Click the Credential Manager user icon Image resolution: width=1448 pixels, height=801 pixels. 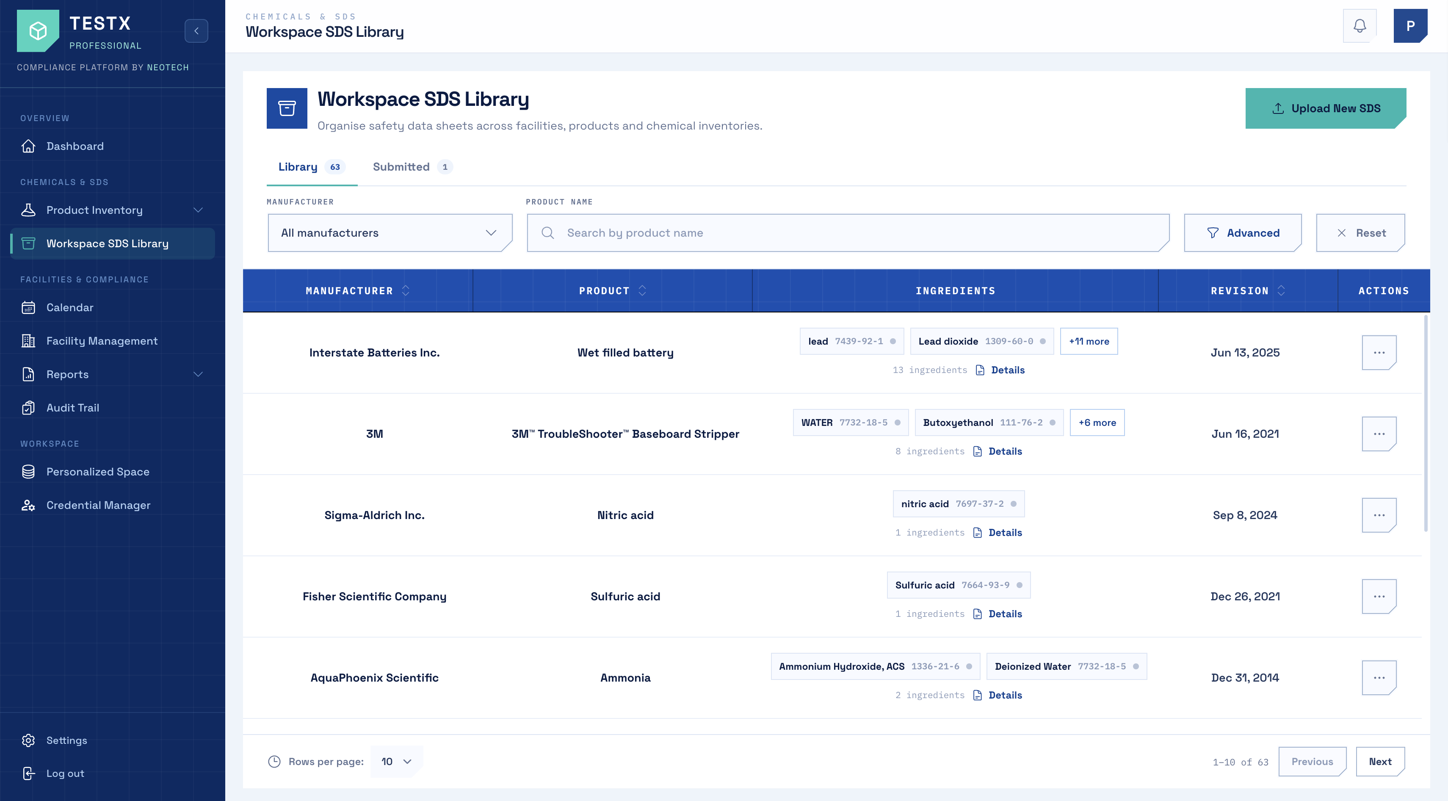tap(28, 505)
